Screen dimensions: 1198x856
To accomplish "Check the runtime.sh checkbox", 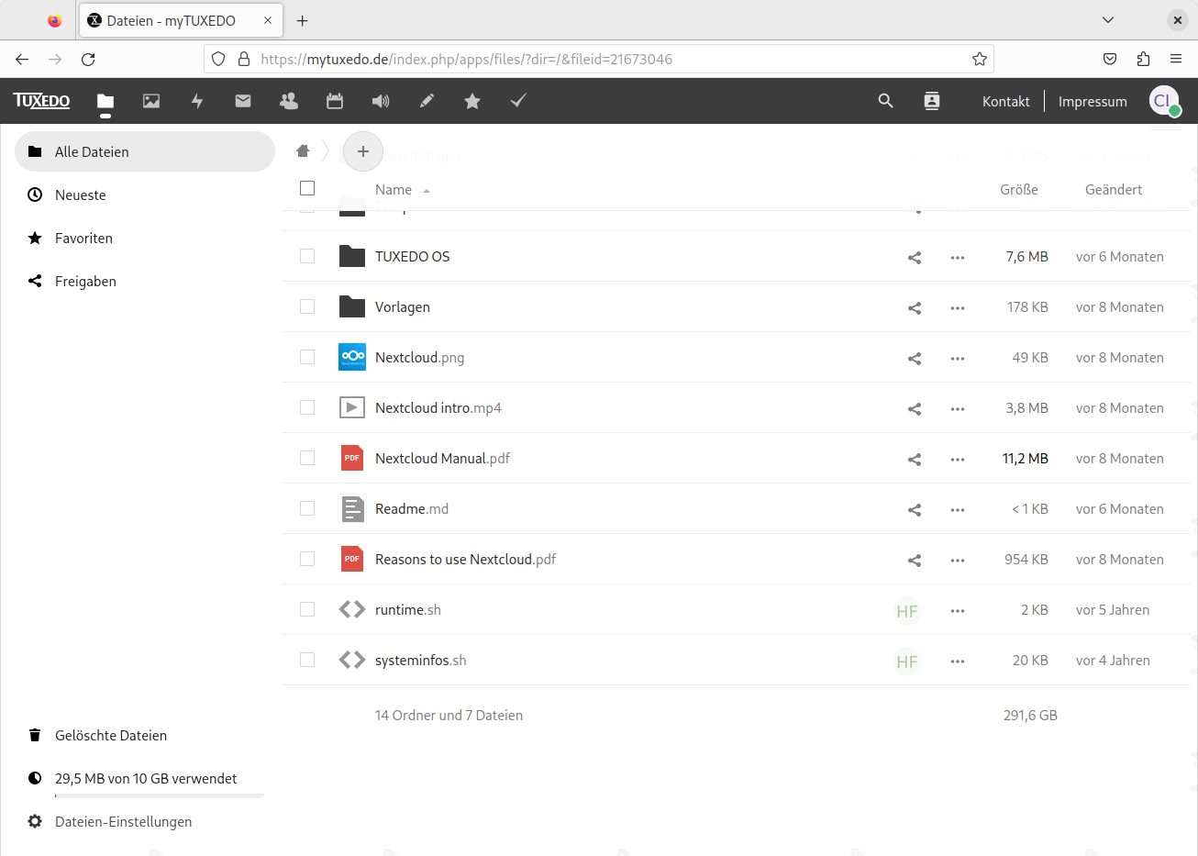I will 307,609.
